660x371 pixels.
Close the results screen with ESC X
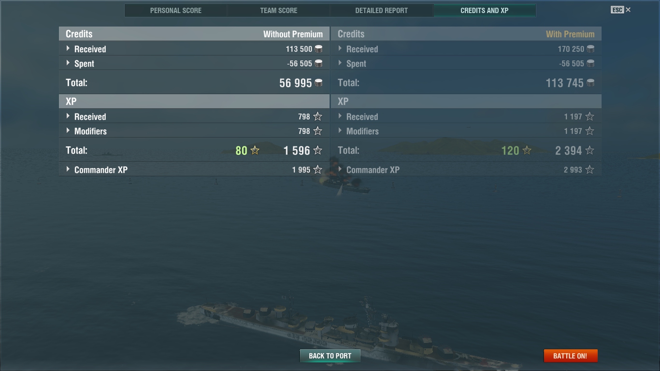click(x=621, y=10)
